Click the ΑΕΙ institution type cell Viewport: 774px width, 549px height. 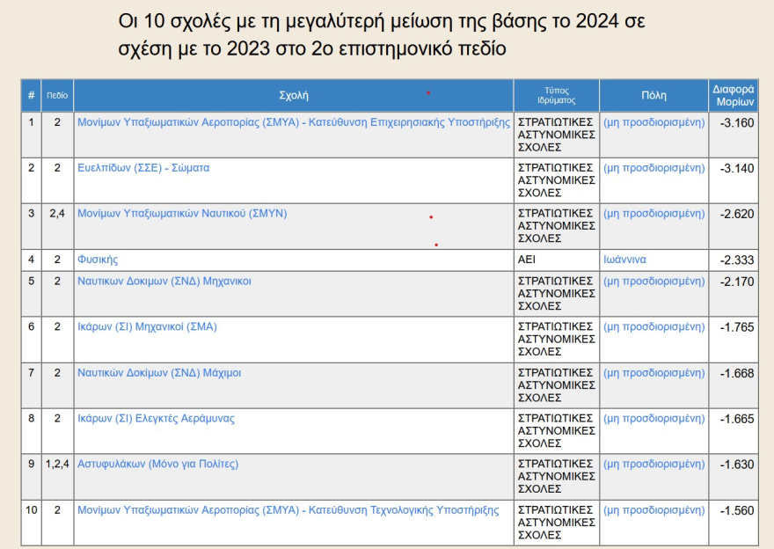pyautogui.click(x=527, y=260)
